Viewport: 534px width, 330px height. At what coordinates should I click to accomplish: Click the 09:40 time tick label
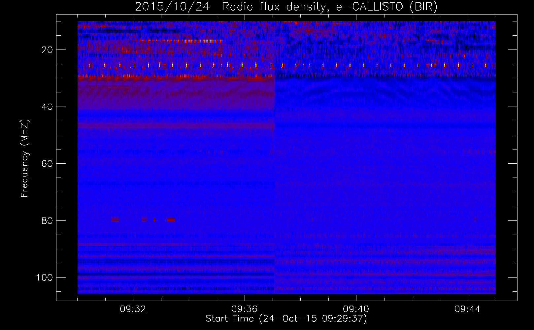pos(356,309)
